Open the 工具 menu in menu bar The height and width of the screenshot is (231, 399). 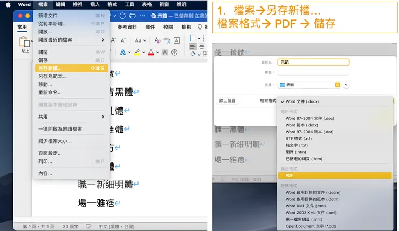tap(129, 4)
